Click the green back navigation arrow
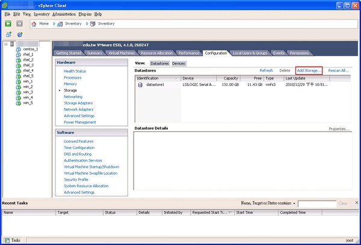The height and width of the screenshot is (245, 361). click(8, 23)
